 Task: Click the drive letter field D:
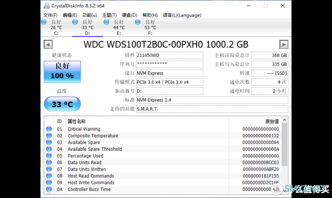[x=169, y=91]
